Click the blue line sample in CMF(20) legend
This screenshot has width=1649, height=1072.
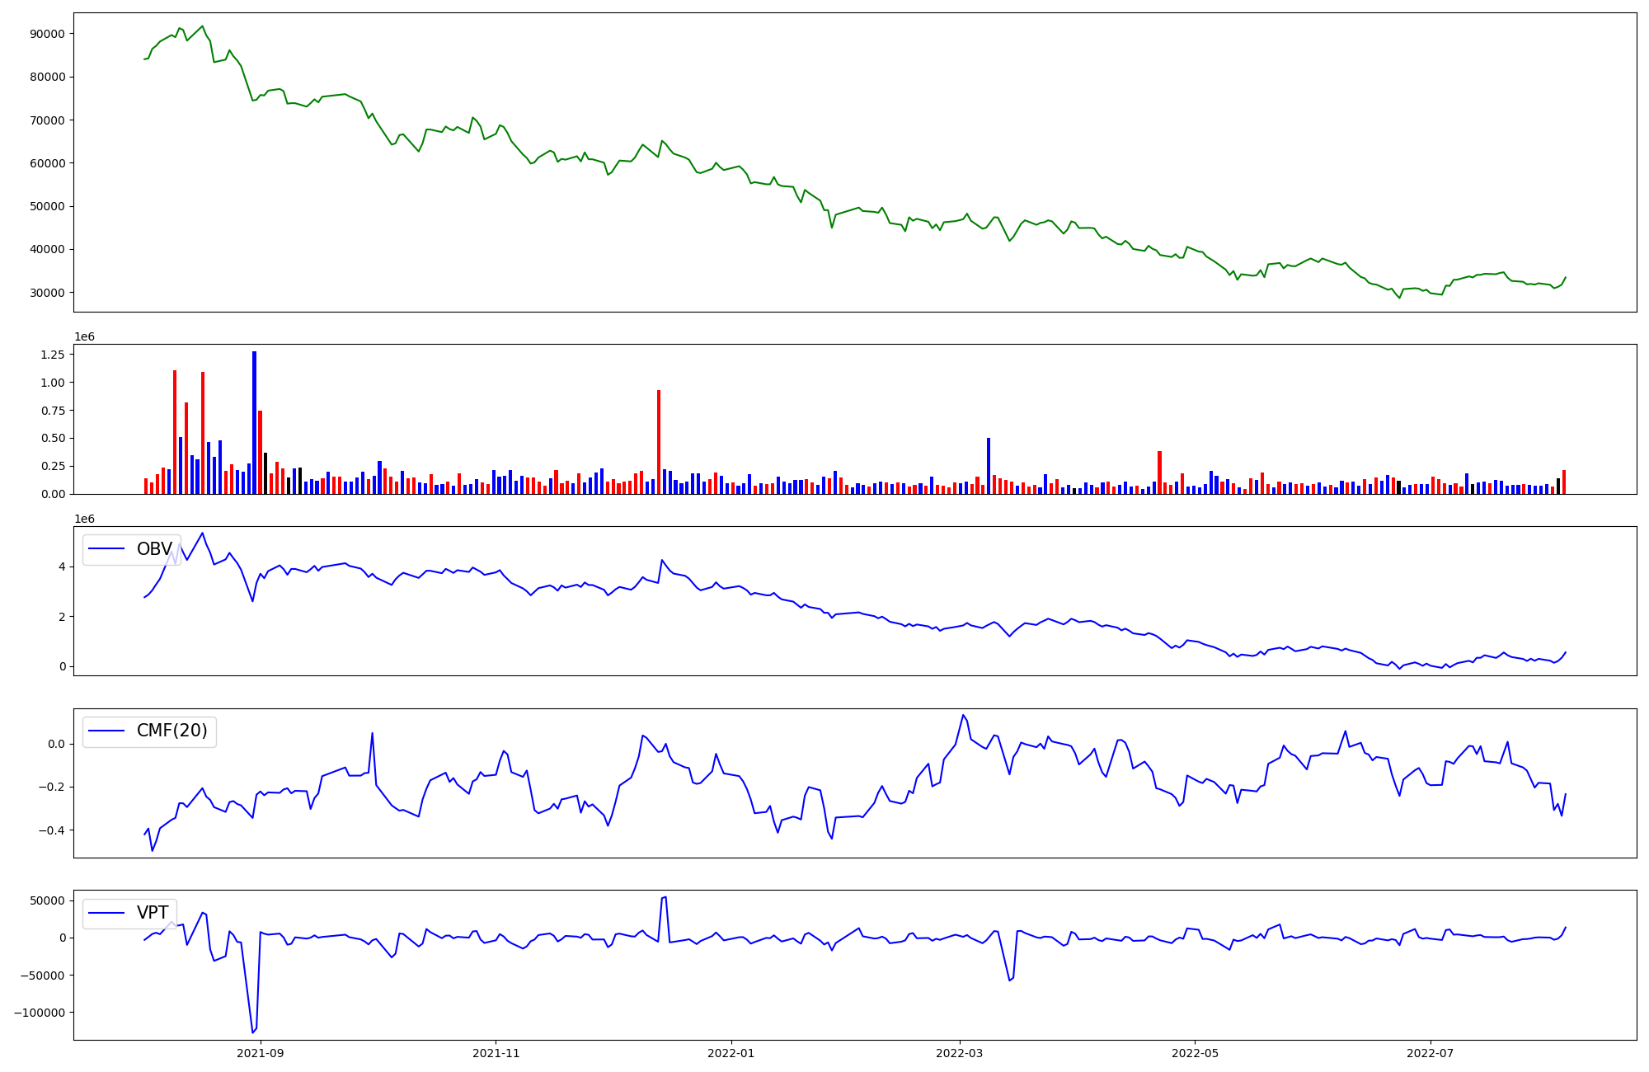tap(106, 731)
